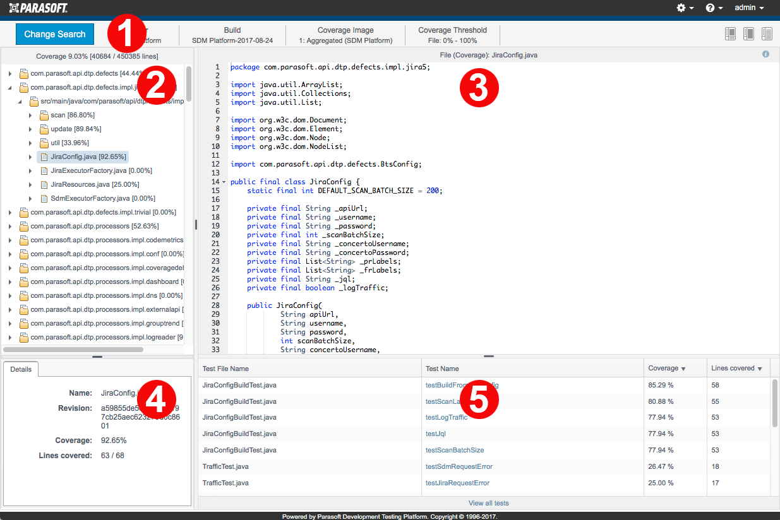Collapse the src/main/java path node
The width and height of the screenshot is (780, 520).
pos(20,102)
